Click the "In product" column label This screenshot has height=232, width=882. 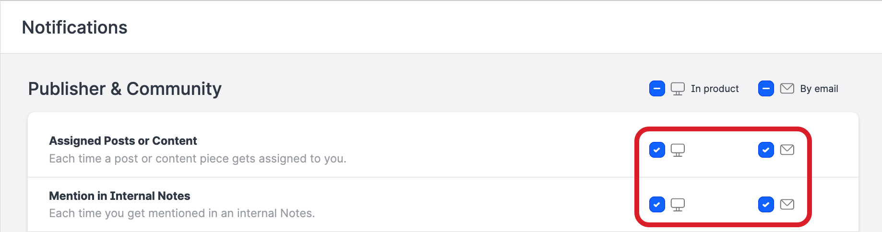[715, 89]
